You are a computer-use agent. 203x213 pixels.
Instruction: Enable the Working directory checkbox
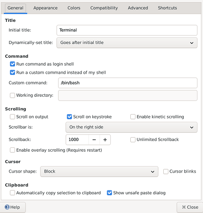pyautogui.click(x=12, y=95)
